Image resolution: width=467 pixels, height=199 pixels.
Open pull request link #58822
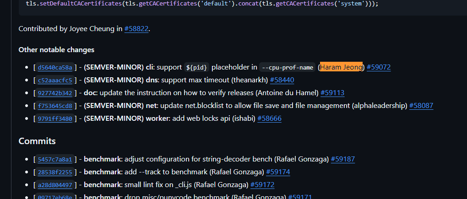136,29
